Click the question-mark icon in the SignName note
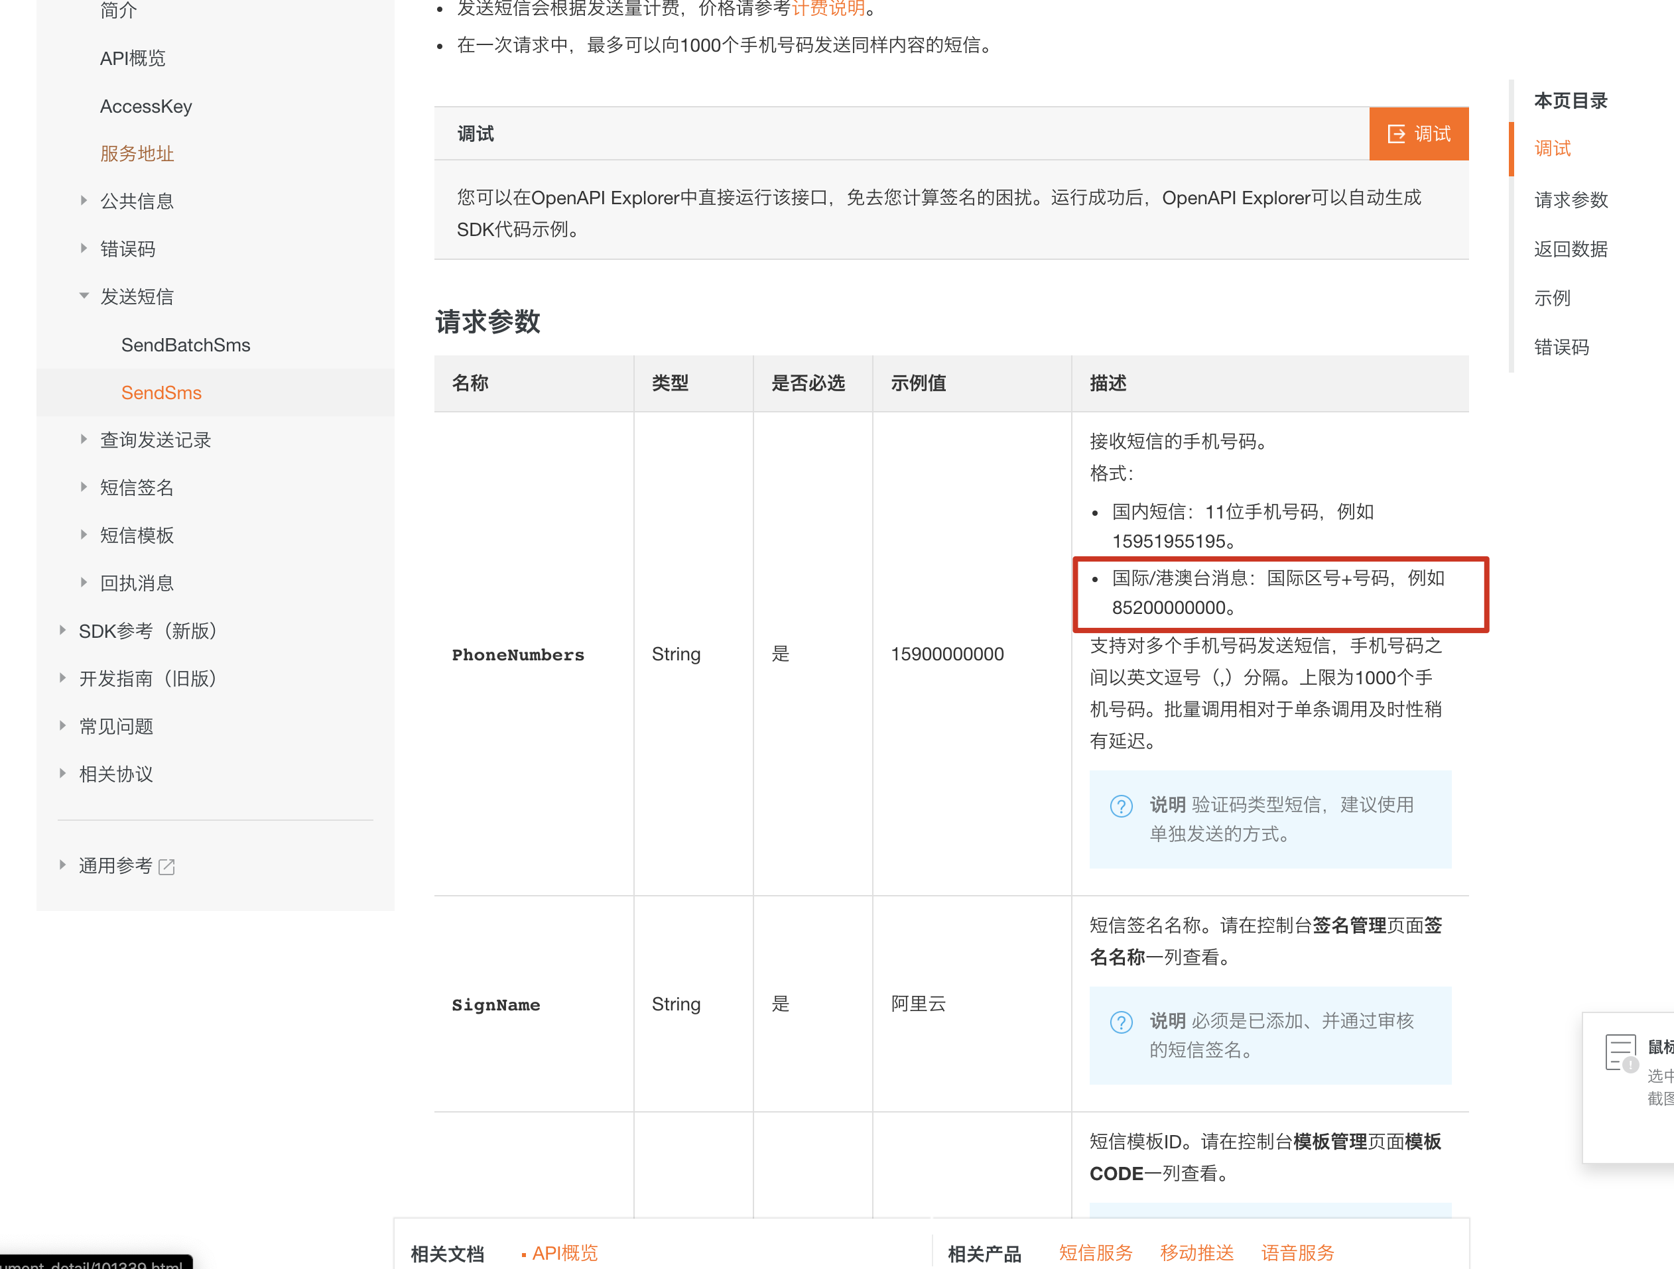1674x1269 pixels. pyautogui.click(x=1121, y=1022)
